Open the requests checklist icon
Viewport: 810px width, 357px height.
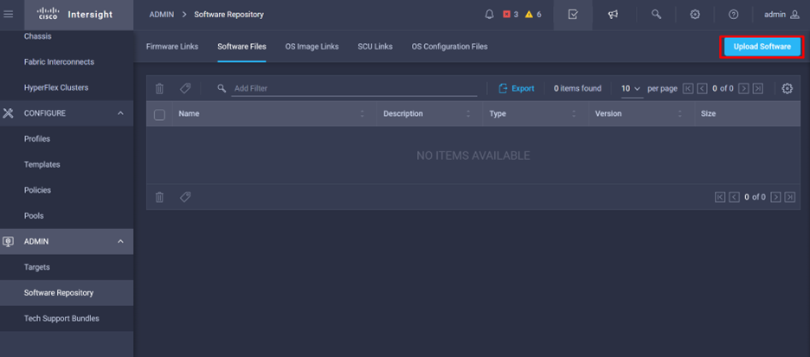tap(572, 15)
